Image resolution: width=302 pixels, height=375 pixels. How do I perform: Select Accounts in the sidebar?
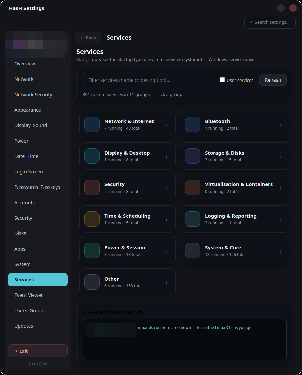pyautogui.click(x=38, y=203)
